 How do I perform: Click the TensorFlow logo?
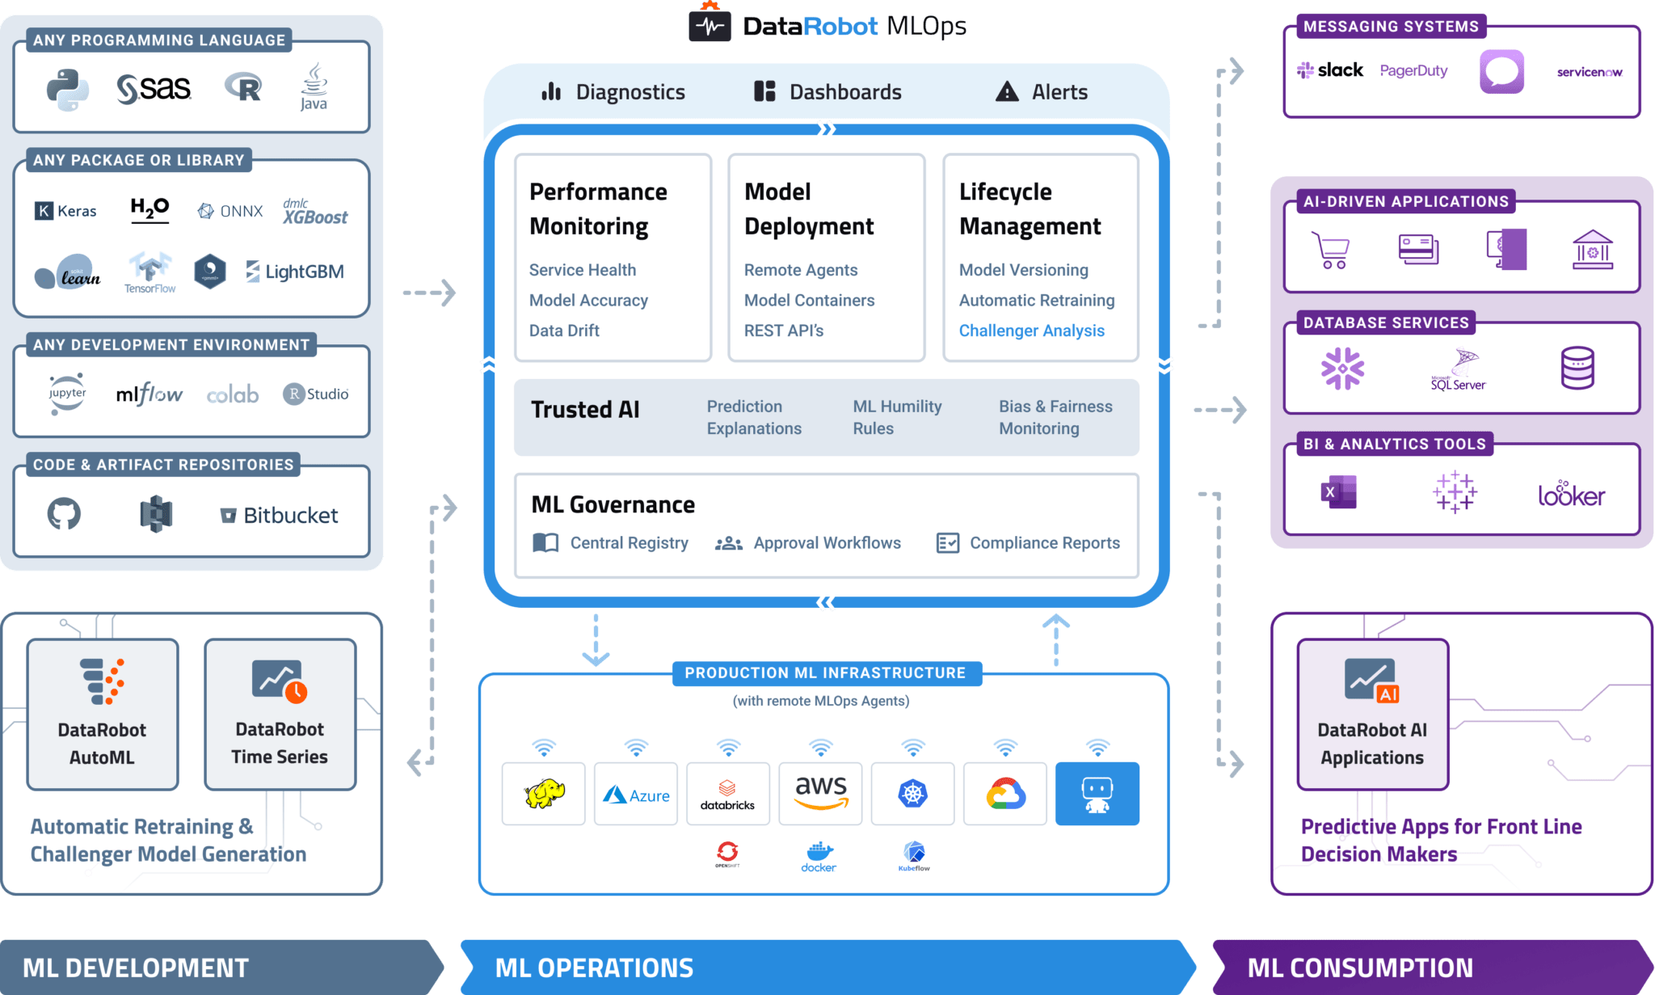coord(149,272)
